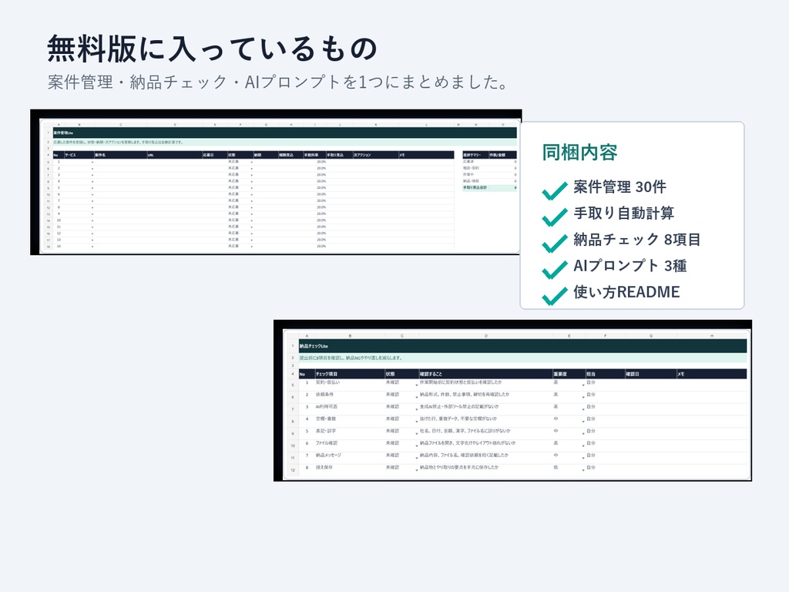This screenshot has height=592, width=789.
Task: Click the 納品チェックLite title cell
Action: [522, 346]
